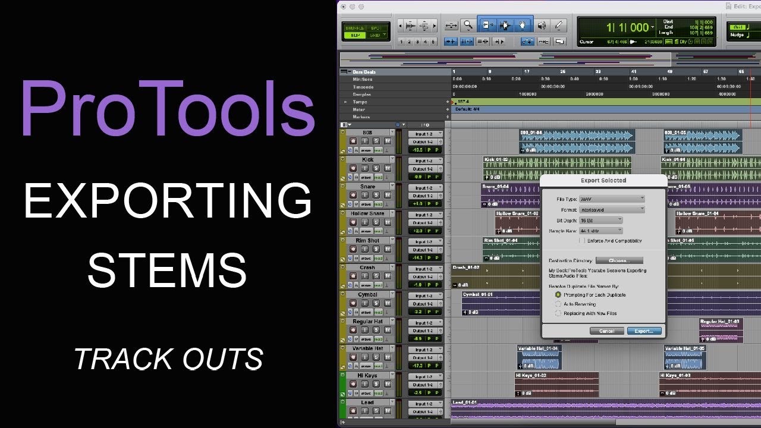This screenshot has width=761, height=428.
Task: Click the MIDI note zoom icon
Action: 424,26
